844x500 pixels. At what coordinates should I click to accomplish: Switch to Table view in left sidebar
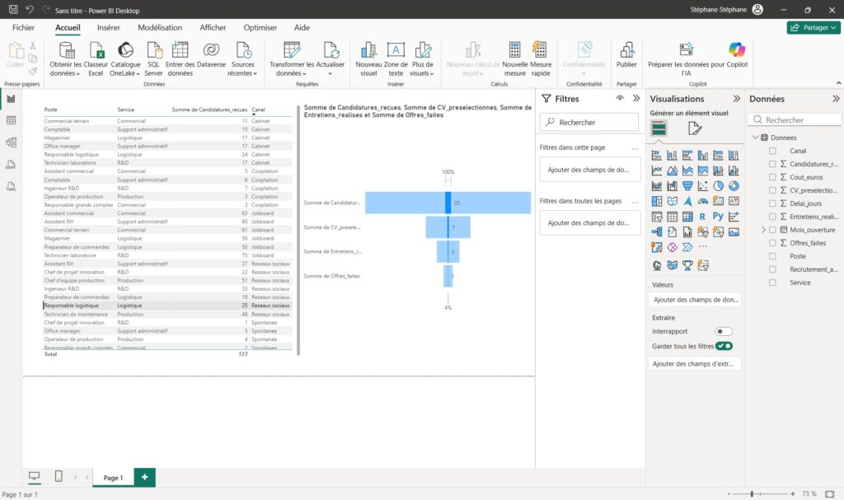11,120
